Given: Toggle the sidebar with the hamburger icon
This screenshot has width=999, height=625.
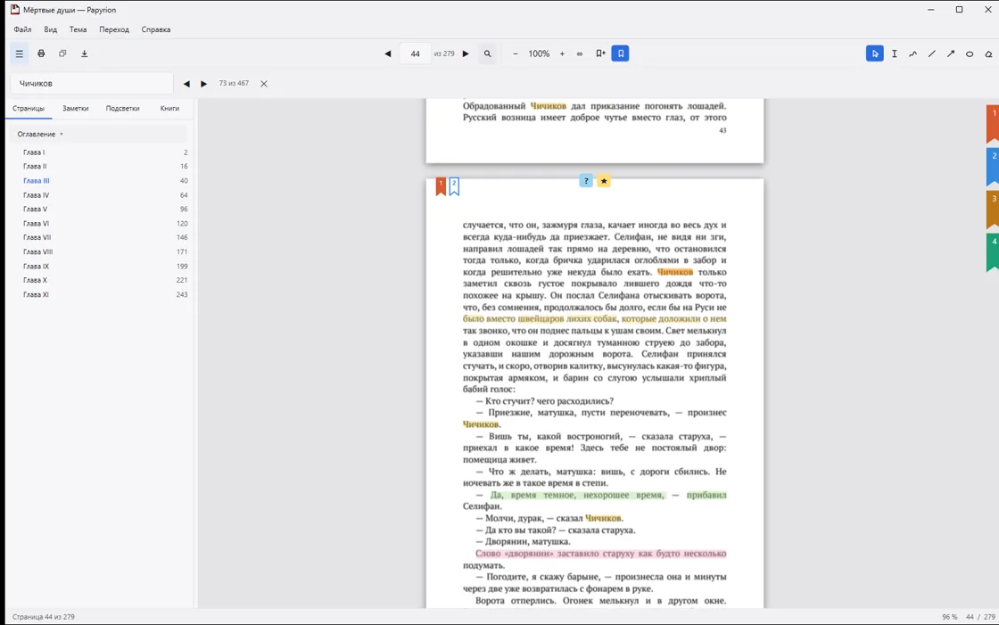Looking at the screenshot, I should 19,53.
